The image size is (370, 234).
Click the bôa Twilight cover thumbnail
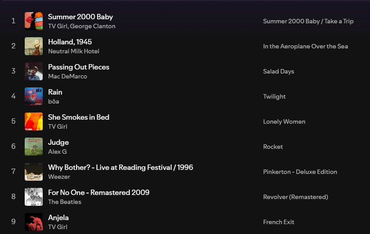[34, 96]
